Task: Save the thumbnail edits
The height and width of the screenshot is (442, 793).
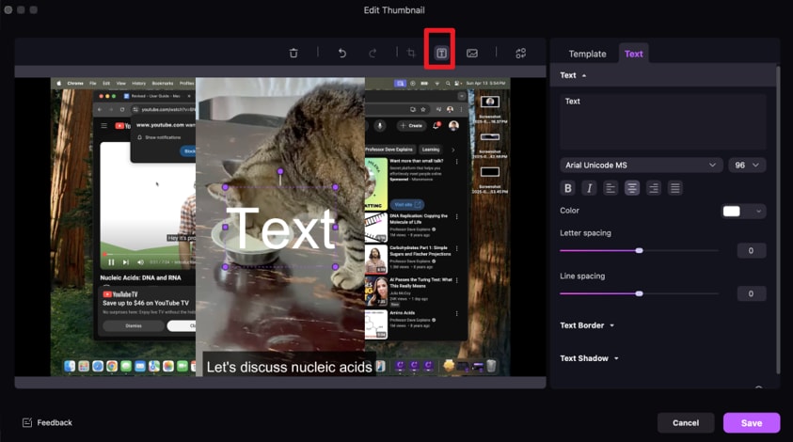Action: coord(752,423)
